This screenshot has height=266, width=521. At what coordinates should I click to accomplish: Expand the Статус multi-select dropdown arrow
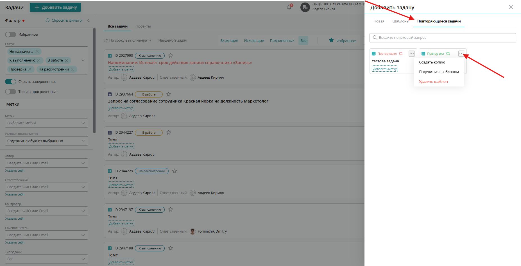[x=83, y=60]
